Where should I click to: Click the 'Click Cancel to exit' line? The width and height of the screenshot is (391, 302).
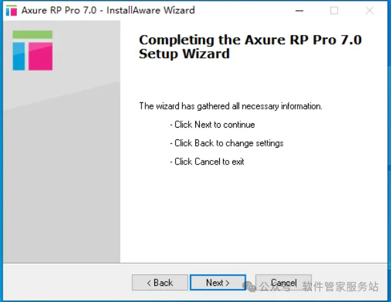coord(207,162)
